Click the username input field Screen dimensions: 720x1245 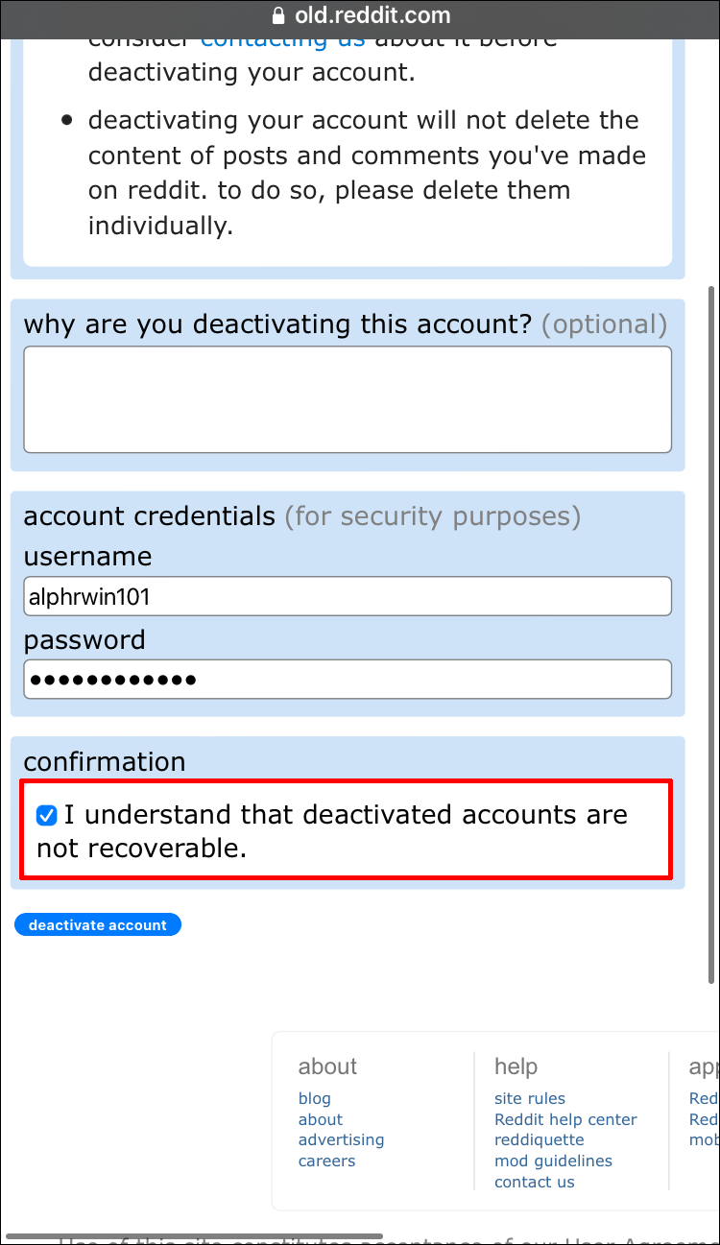click(348, 597)
